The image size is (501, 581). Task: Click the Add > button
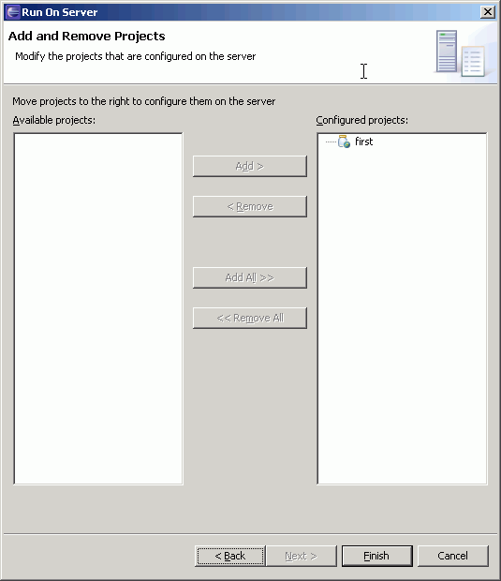tap(250, 166)
